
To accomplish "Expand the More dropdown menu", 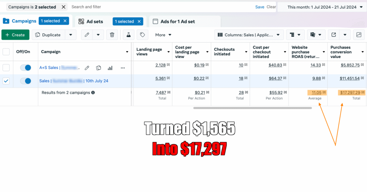I will 163,35.
